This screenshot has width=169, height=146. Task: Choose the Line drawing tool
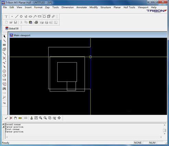click(17, 16)
